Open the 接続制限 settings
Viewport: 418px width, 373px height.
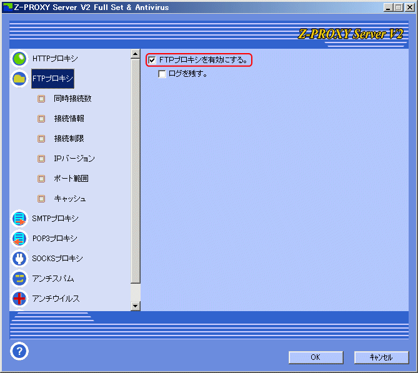69,139
